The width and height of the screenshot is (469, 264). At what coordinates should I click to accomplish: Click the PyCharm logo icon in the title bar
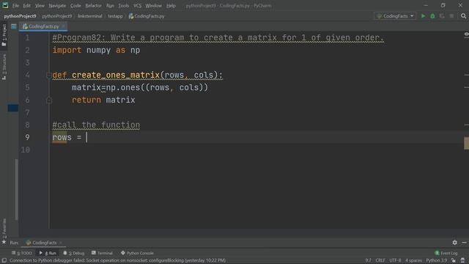(x=5, y=5)
